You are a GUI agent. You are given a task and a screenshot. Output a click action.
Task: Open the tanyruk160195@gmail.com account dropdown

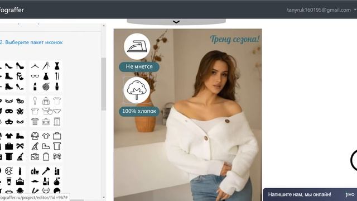(x=321, y=10)
